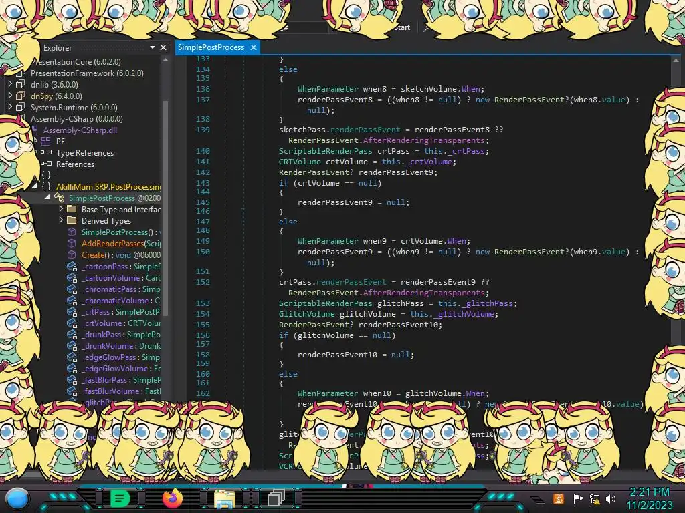Click the _crtPass private field icon
685x513 pixels.
72,311
